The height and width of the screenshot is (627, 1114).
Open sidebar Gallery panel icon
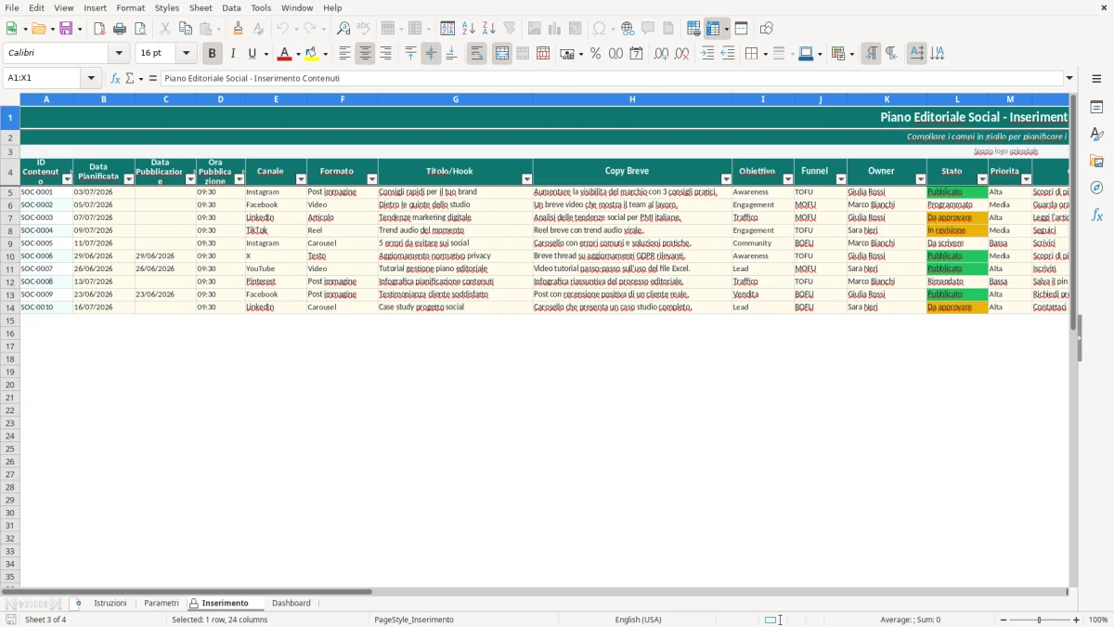click(x=1096, y=162)
